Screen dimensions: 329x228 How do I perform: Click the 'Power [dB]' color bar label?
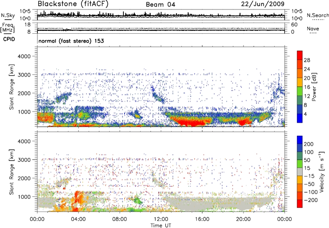click(x=314, y=87)
